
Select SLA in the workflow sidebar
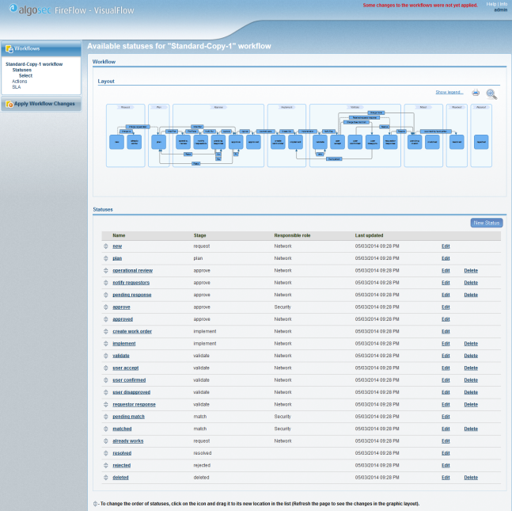(x=17, y=86)
